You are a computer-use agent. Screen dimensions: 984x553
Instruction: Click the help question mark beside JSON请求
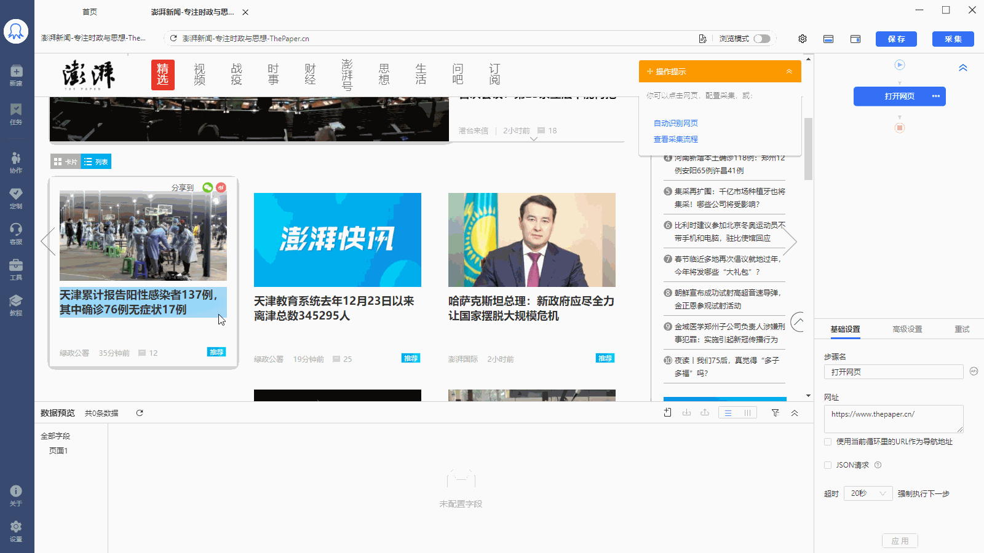[x=878, y=465]
